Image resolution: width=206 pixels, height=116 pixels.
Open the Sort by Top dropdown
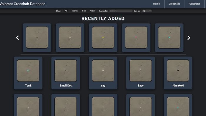(147, 11)
